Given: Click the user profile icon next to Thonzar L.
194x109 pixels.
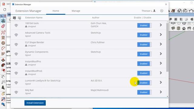Looking at the screenshot, I should pyautogui.click(x=154, y=11).
